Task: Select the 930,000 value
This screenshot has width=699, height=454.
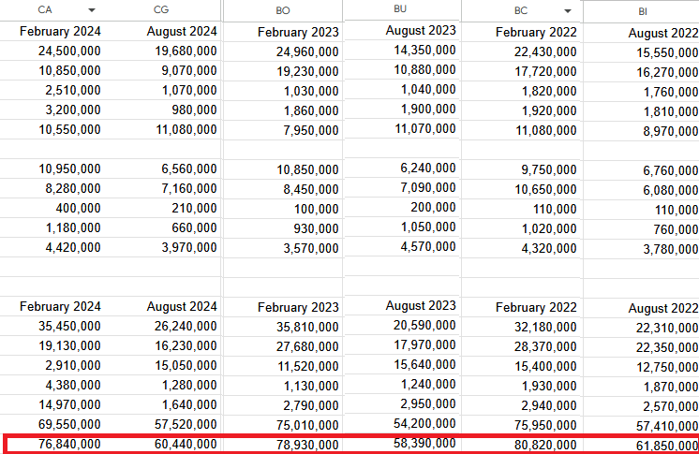Action: 316,228
